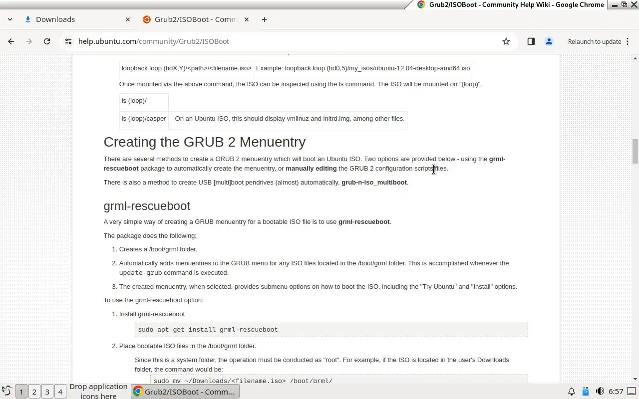Open the desktop start menu icon
Screen dimensions: 639x399
click(6, 392)
